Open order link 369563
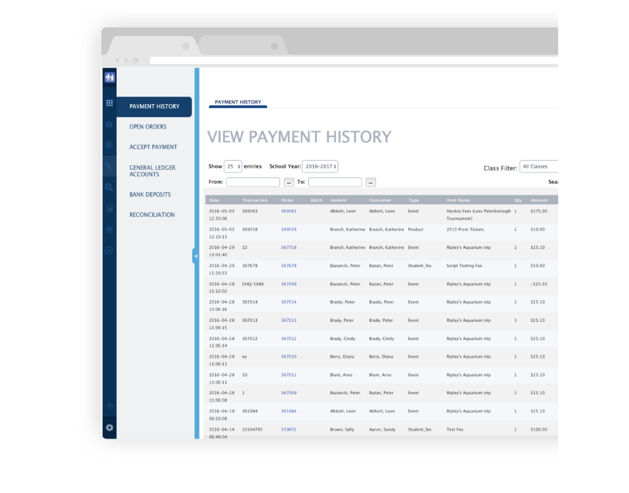 tap(289, 211)
